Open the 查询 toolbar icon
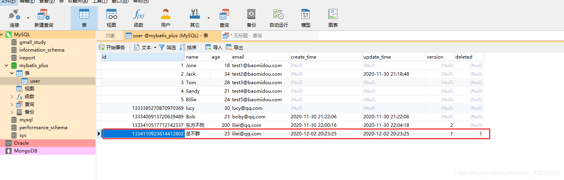Viewport: 564px width, 180px height. 224,18
